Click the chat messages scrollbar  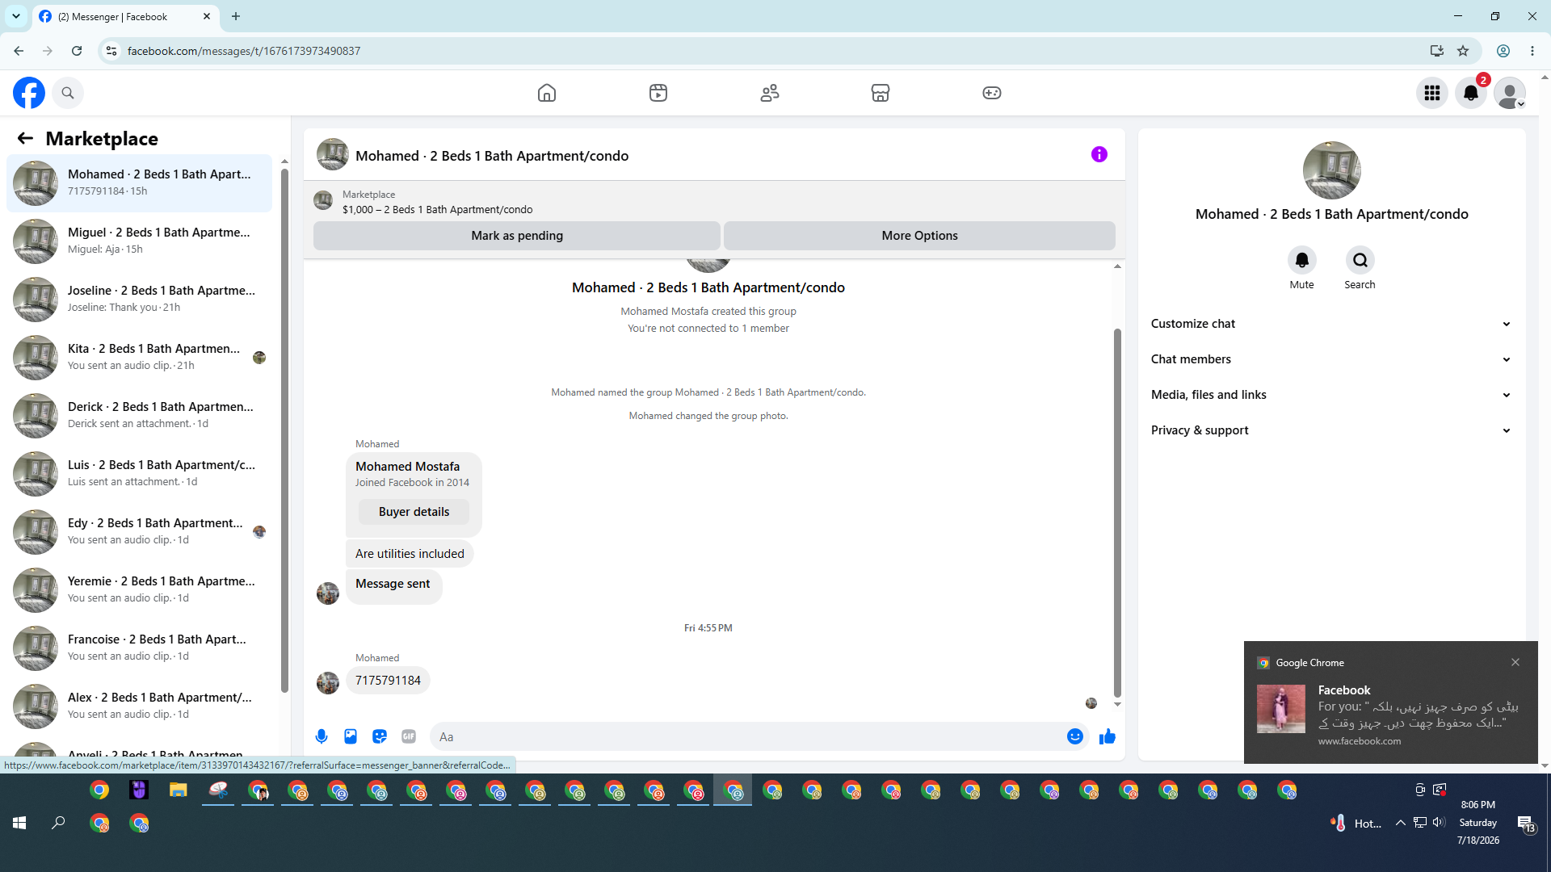[1117, 513]
